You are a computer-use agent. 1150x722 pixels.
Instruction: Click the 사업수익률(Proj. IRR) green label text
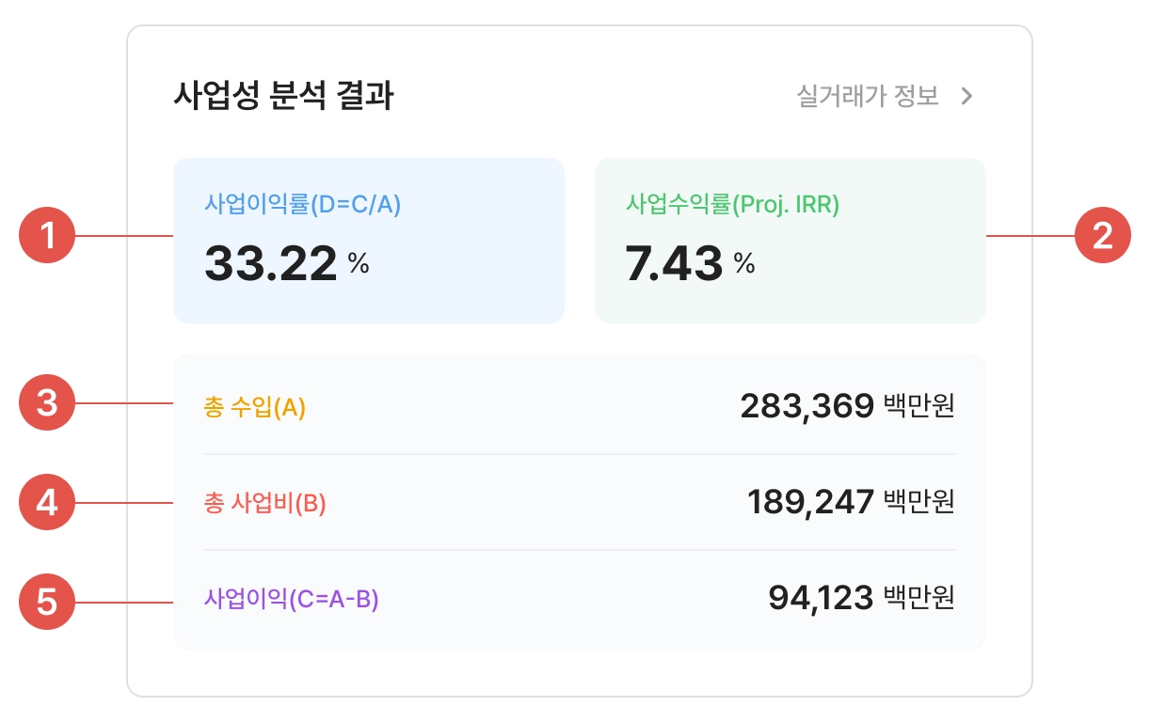732,204
